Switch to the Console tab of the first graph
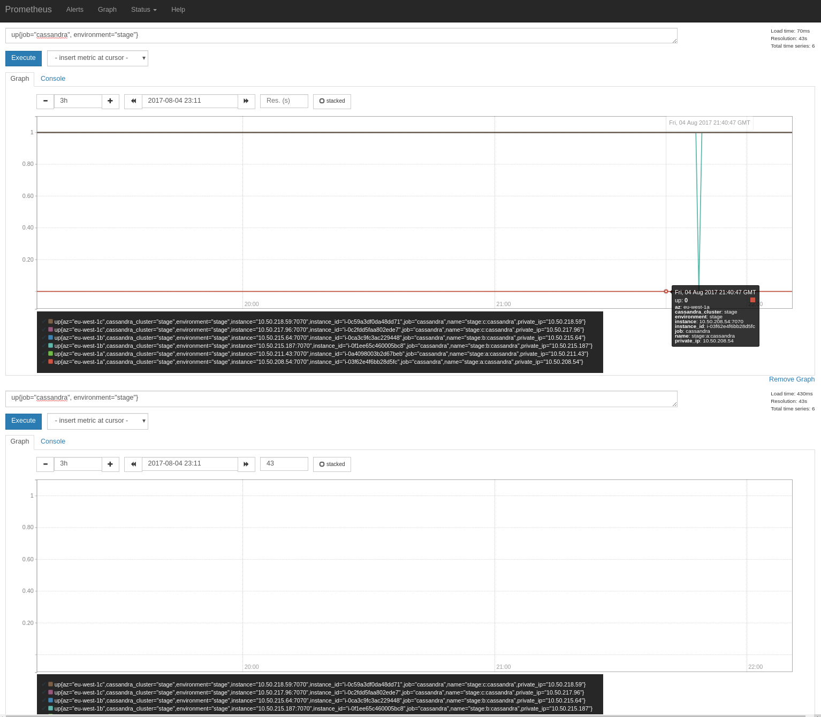821x717 pixels. click(52, 79)
